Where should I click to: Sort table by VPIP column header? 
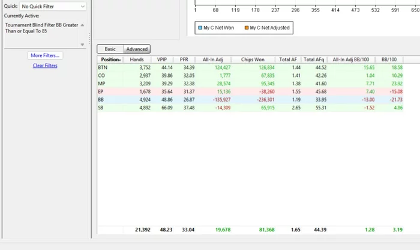point(162,59)
